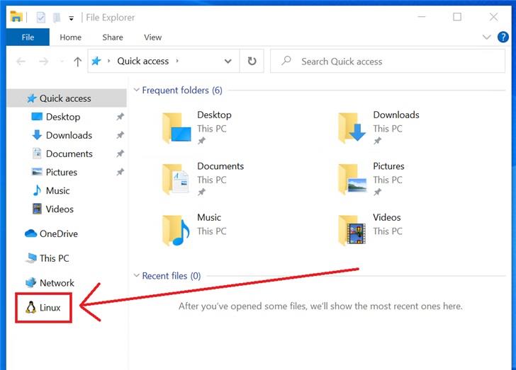The image size is (516, 370).
Task: Go up one level with Up arrow
Action: point(77,62)
